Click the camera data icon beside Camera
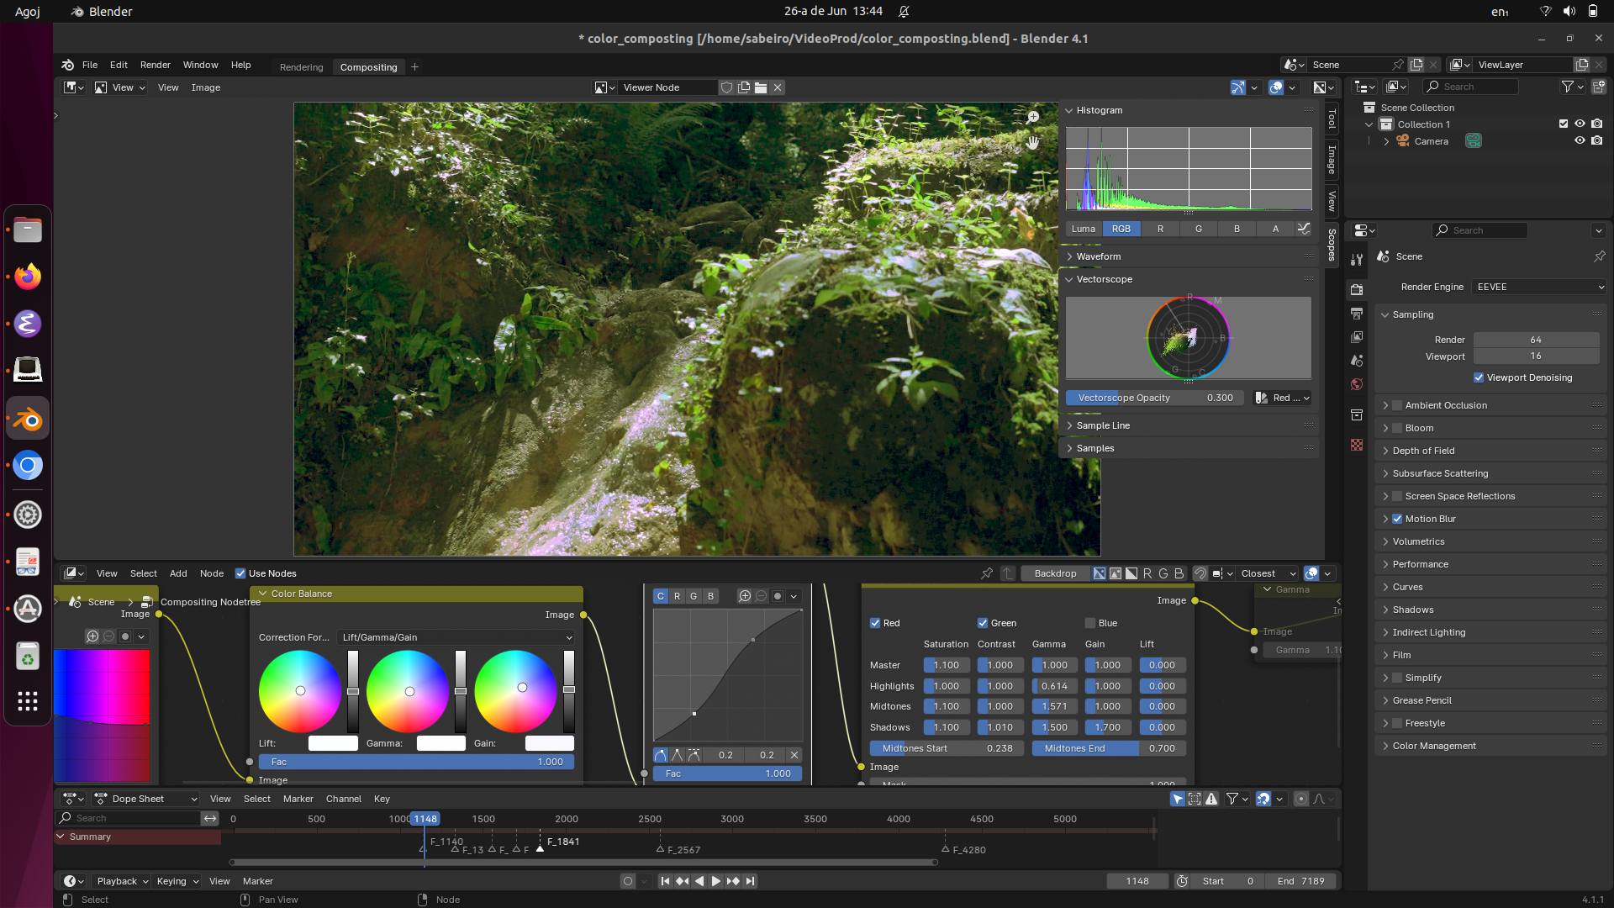The height and width of the screenshot is (908, 1614). click(1474, 141)
